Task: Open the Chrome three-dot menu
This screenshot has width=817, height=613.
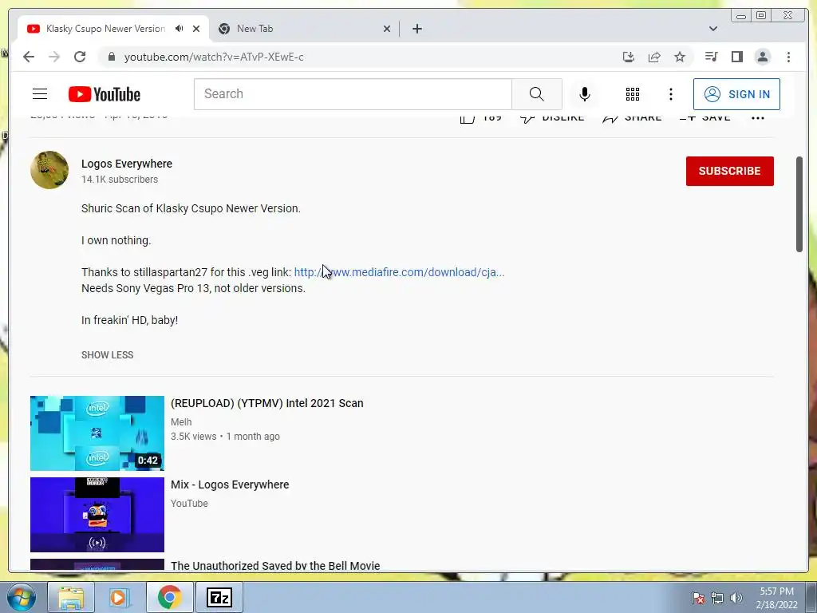Action: pos(788,57)
